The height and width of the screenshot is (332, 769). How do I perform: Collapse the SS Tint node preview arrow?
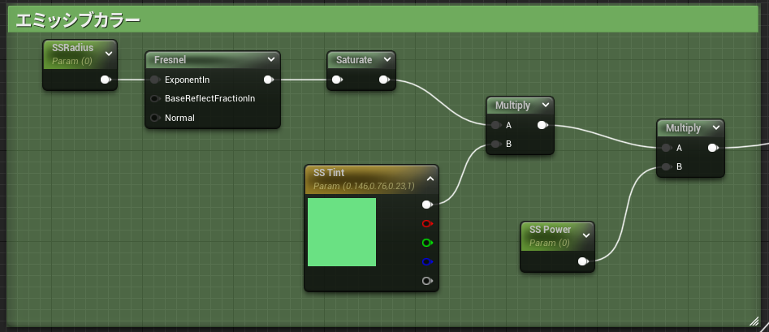pos(430,179)
